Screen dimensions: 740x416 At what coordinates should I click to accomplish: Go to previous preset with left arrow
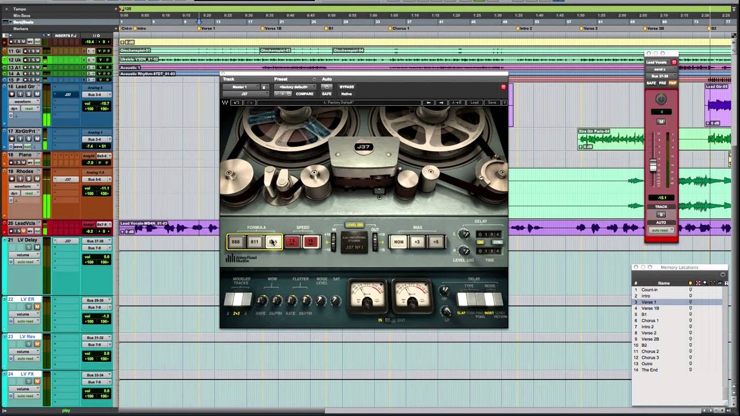coord(428,103)
